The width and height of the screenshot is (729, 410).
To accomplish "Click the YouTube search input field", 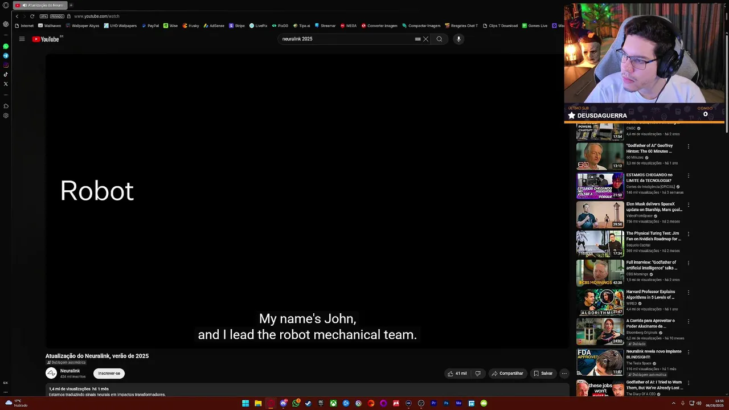I will coord(346,39).
